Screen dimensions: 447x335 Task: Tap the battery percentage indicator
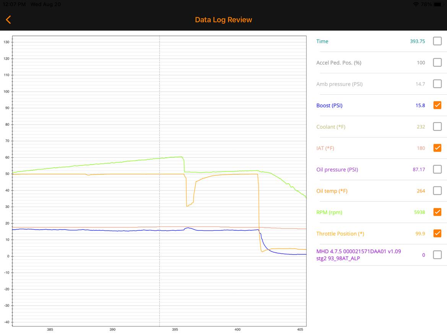[x=426, y=4]
